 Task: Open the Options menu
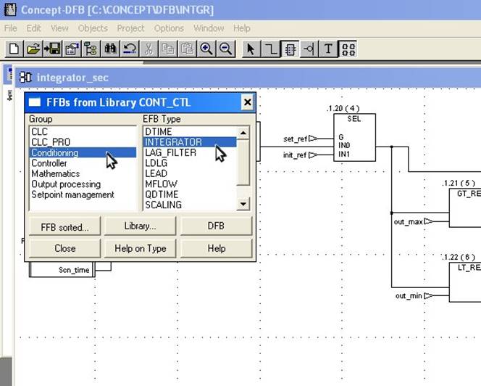point(169,28)
